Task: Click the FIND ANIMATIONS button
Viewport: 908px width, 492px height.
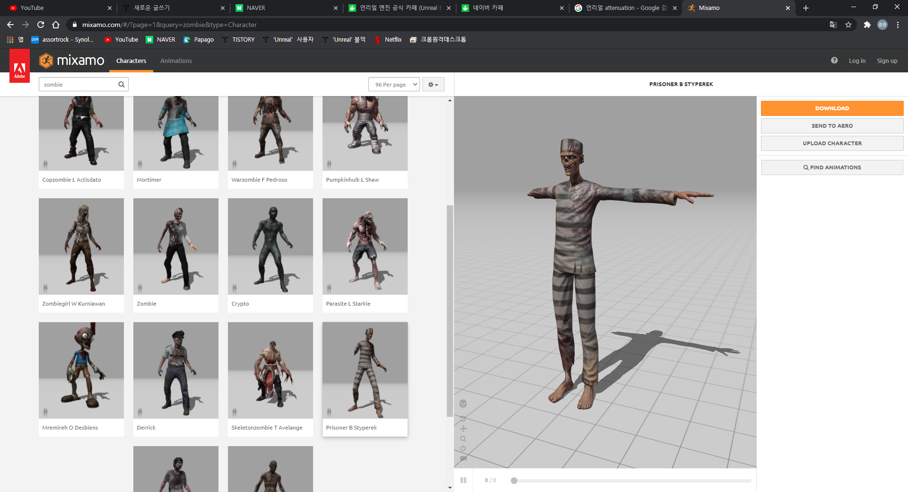Action: click(x=832, y=167)
